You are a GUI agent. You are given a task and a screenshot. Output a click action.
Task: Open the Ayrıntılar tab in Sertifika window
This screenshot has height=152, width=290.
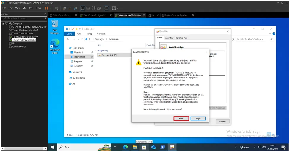[169, 38]
